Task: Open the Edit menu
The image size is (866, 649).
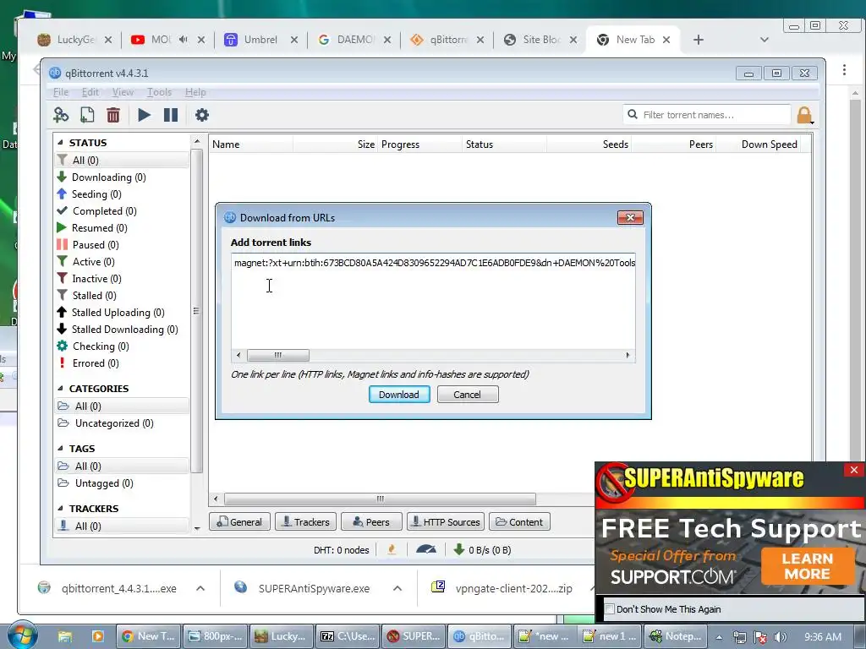Action: (90, 92)
